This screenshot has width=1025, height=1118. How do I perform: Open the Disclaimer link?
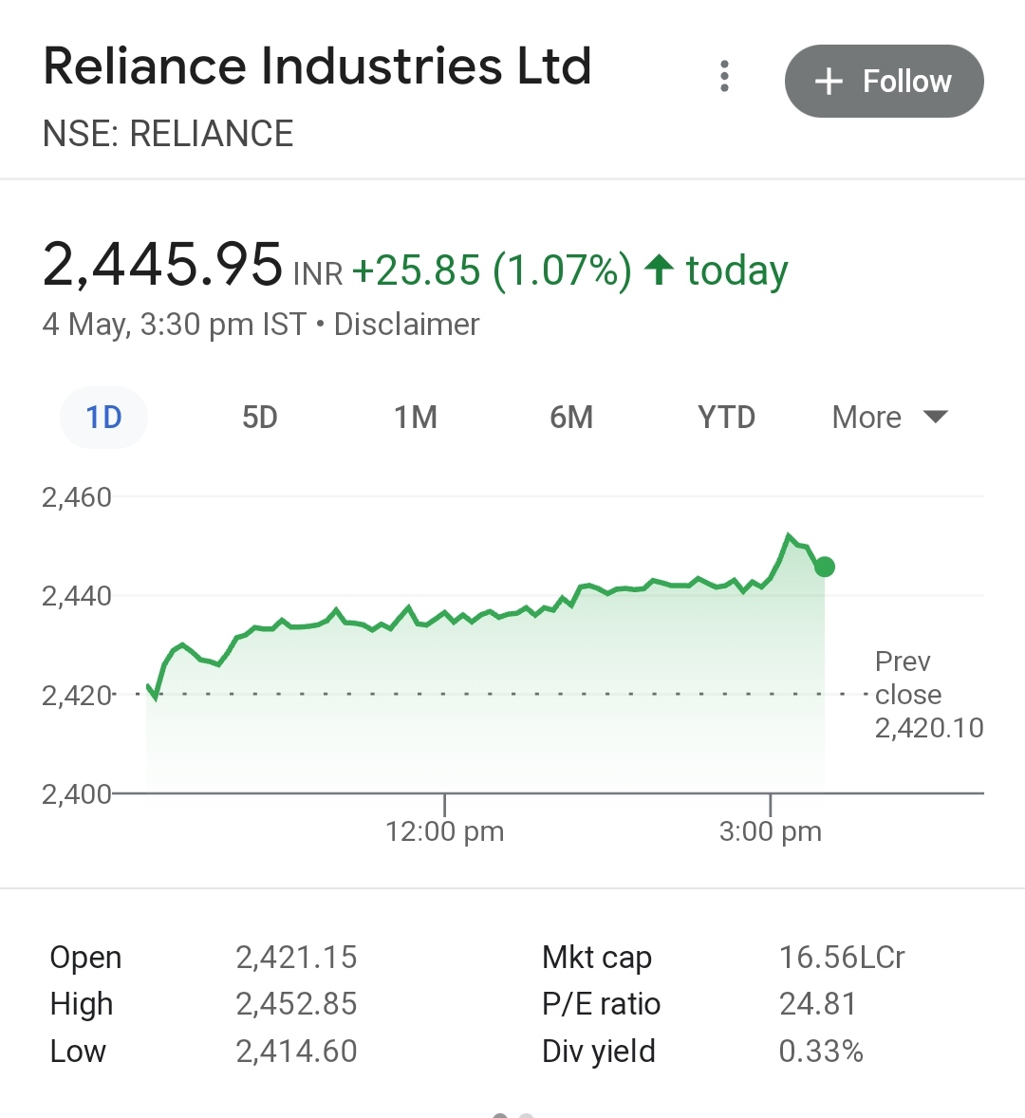(406, 325)
